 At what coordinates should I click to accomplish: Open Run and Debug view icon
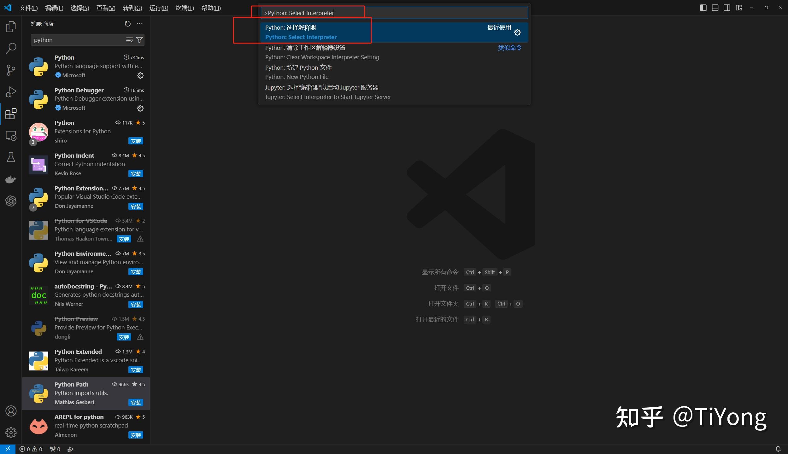(x=11, y=92)
